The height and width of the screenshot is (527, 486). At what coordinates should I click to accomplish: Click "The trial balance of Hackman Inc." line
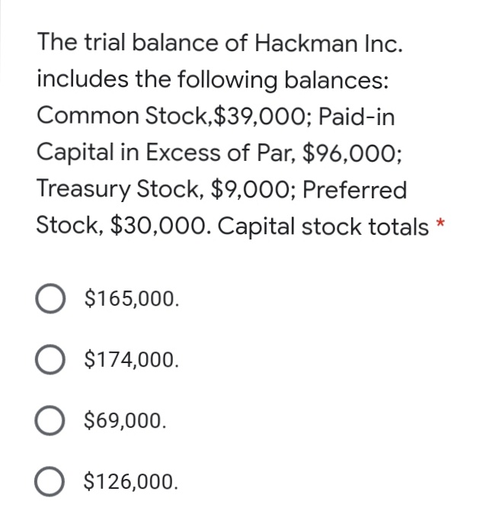tap(219, 44)
